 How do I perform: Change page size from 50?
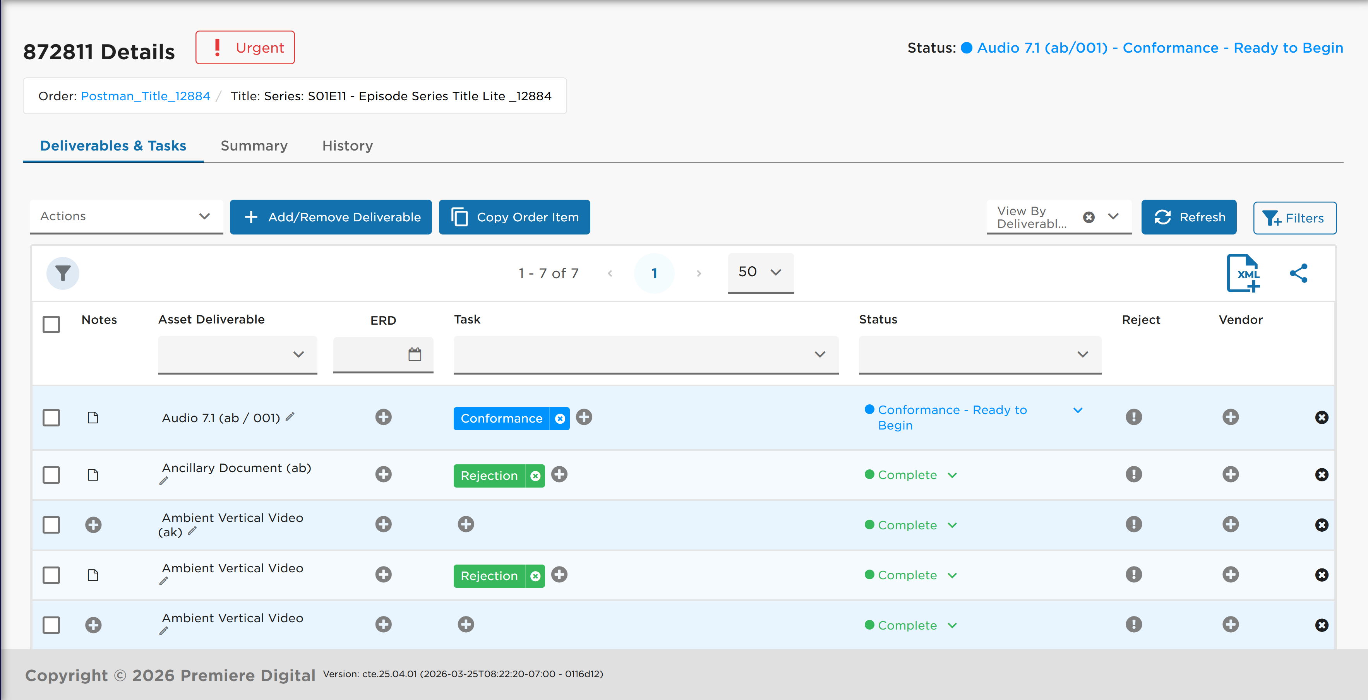click(761, 273)
